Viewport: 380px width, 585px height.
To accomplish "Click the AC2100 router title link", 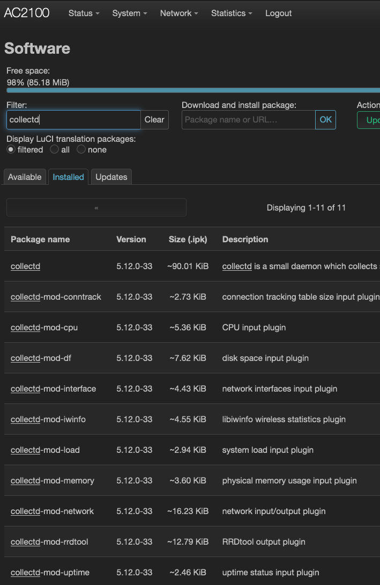I will pyautogui.click(x=27, y=13).
